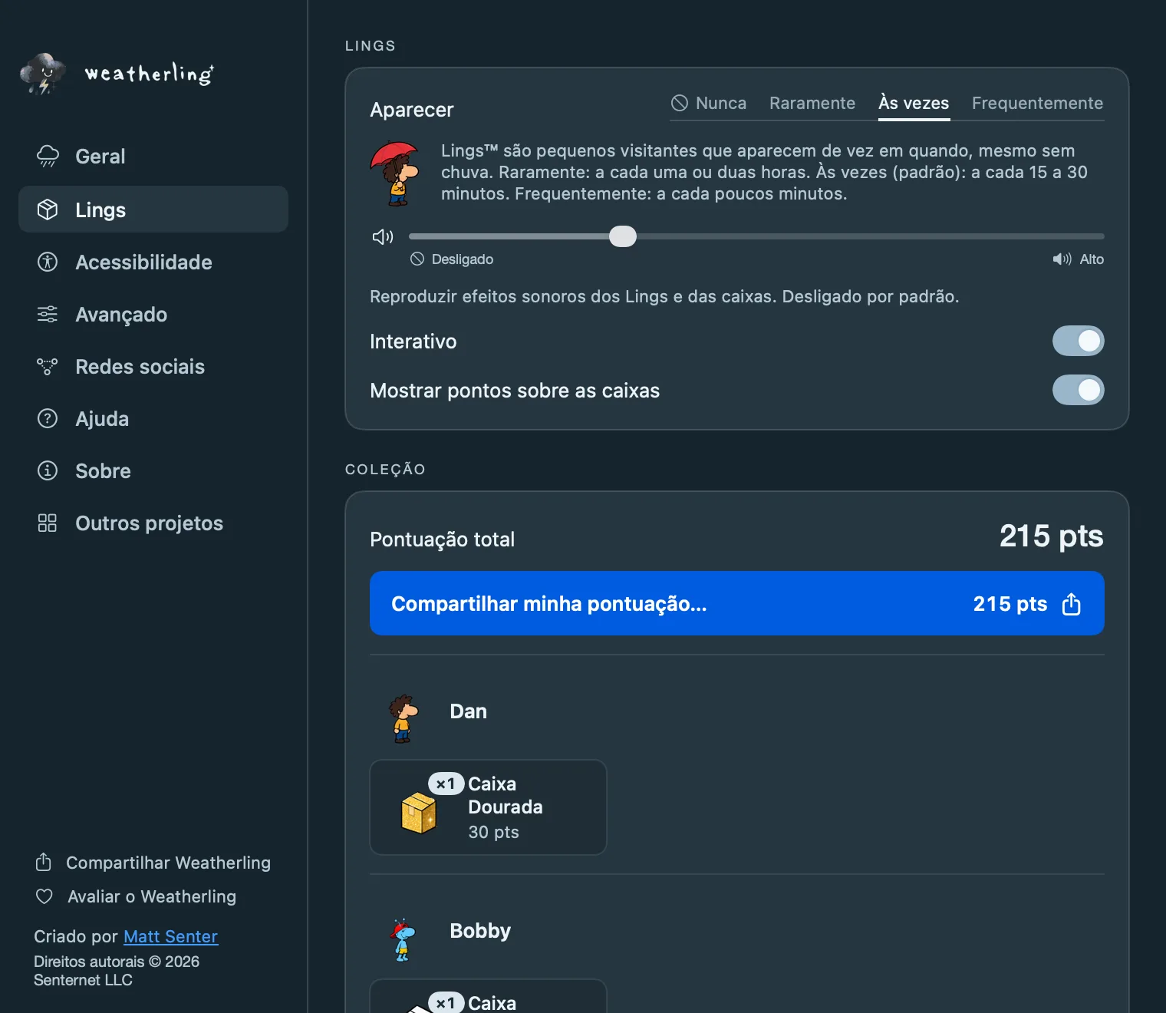Open the Matt Senter link
Screen dimensions: 1166x1013
(170, 936)
